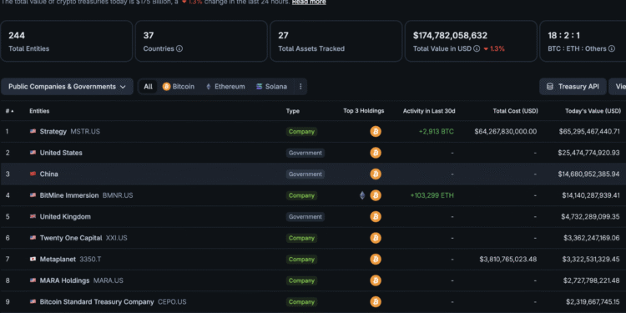The width and height of the screenshot is (626, 313).
Task: Open the MARA Holdings entity link
Action: [x=64, y=280]
